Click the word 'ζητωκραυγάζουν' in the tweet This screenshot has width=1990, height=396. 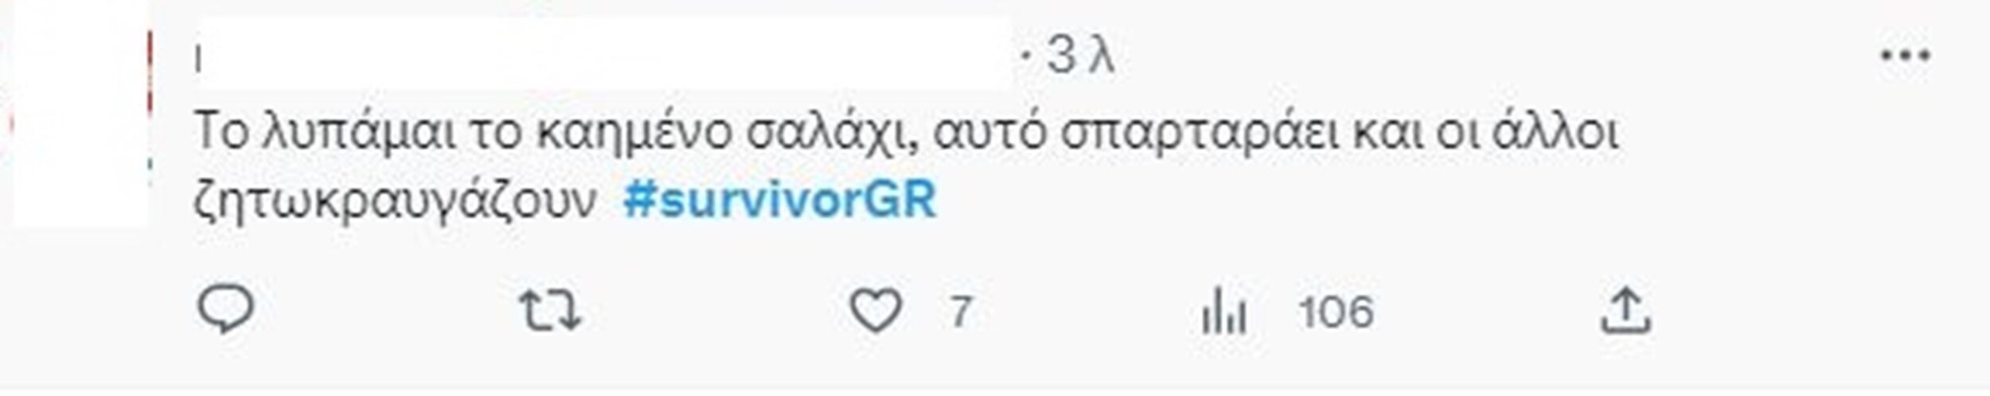coord(396,200)
